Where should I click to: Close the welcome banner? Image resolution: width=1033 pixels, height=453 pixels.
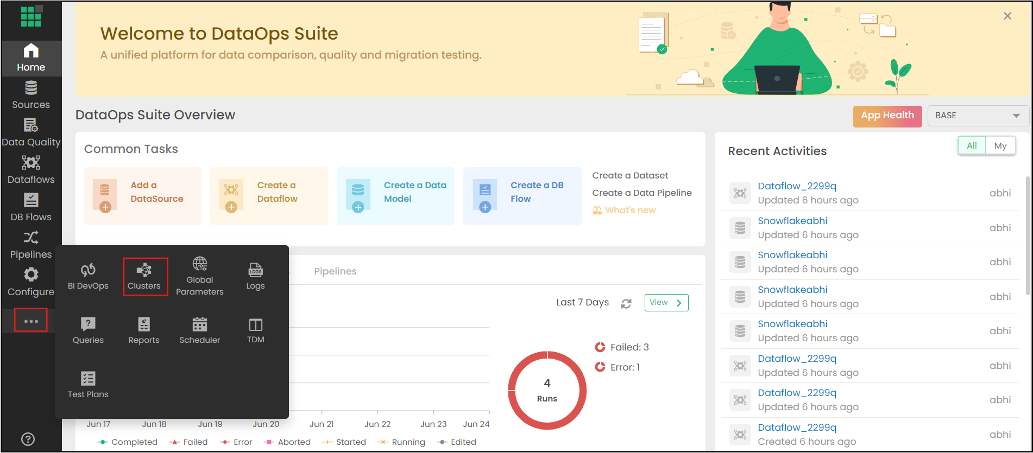[x=1007, y=16]
